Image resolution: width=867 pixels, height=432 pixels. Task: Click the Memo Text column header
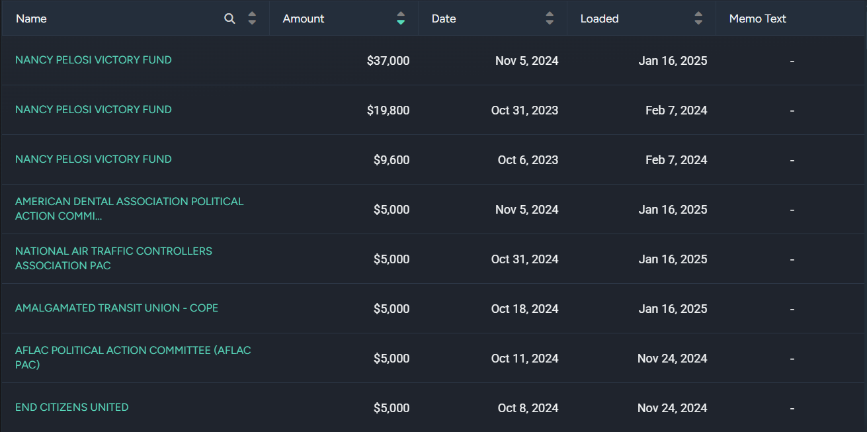click(x=757, y=19)
